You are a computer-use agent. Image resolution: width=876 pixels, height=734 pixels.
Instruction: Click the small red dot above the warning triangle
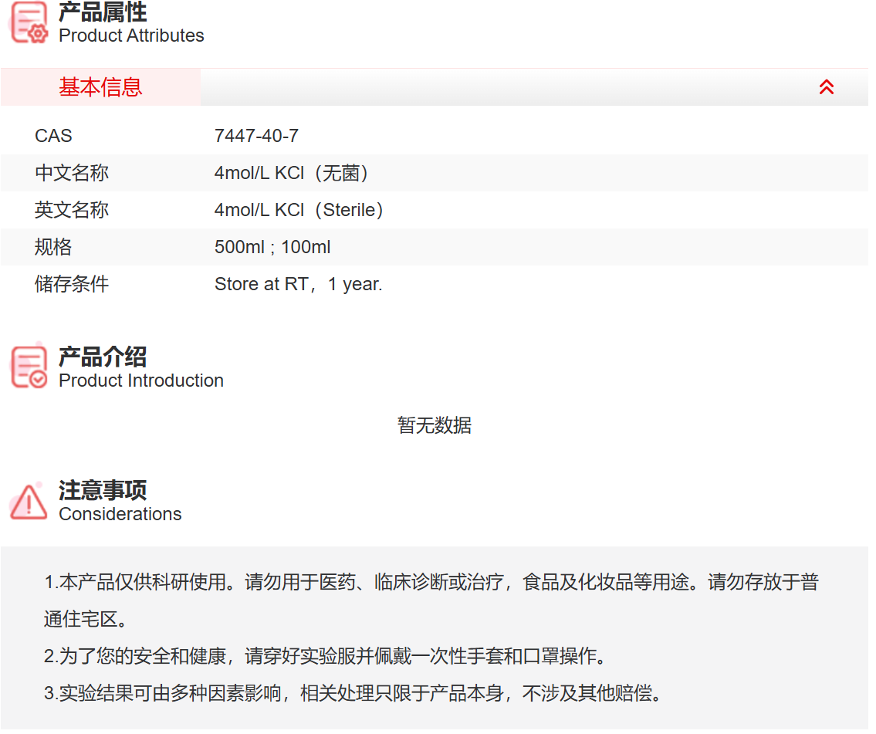[x=39, y=484]
